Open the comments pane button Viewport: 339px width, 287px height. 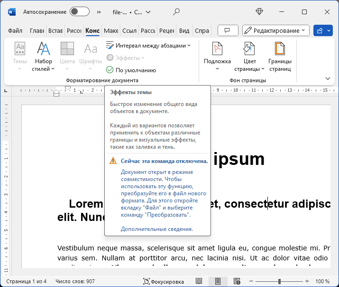click(228, 30)
